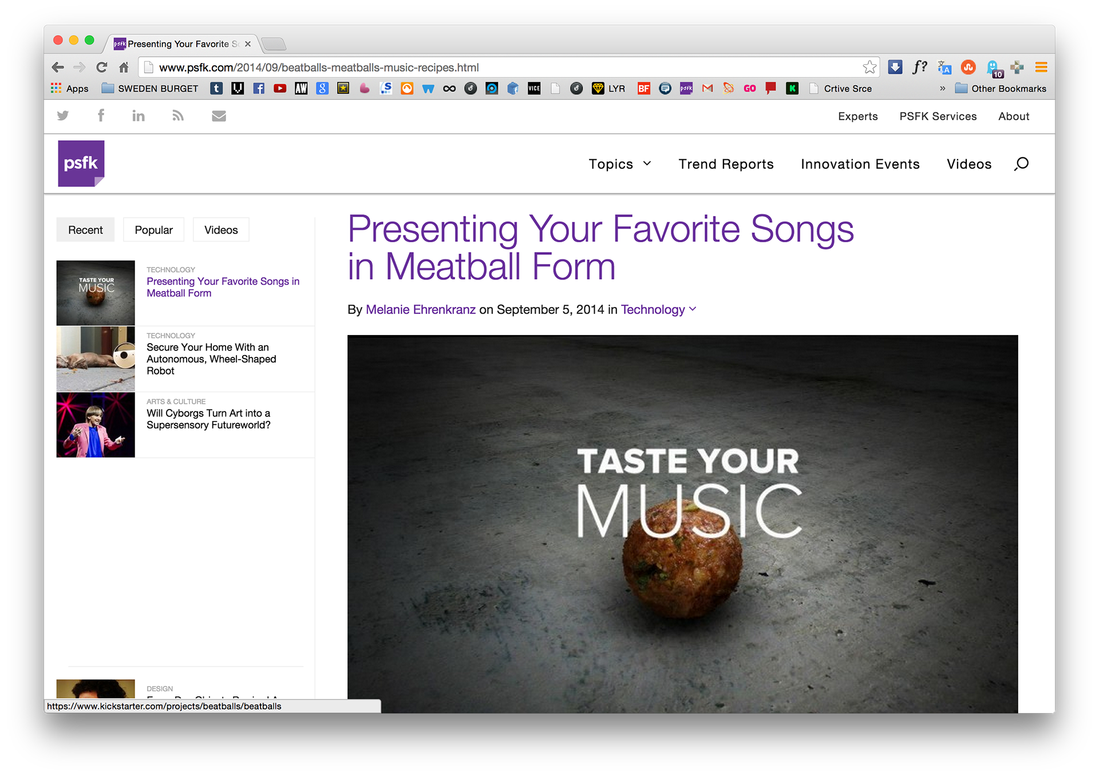This screenshot has height=776, width=1099.
Task: Open the Other Bookmarks folder
Action: point(1001,88)
